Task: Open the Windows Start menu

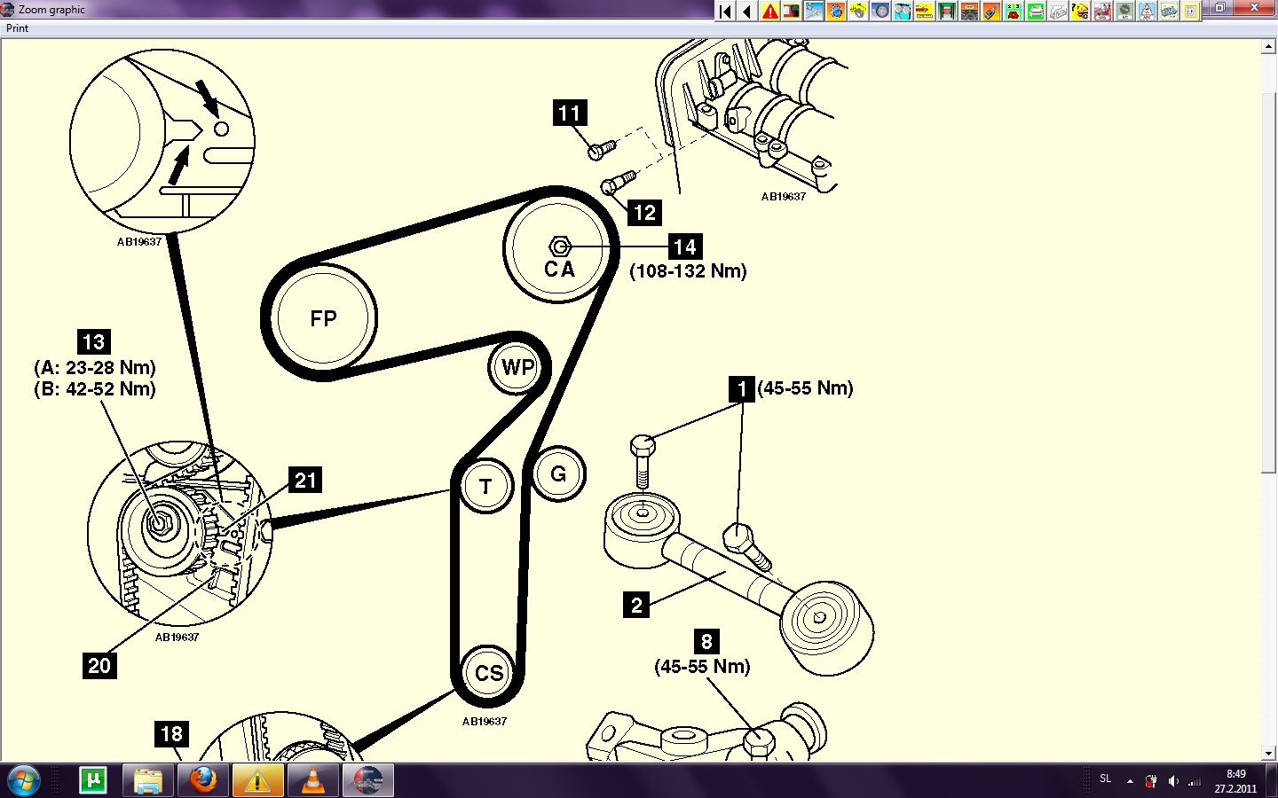Action: 23,780
